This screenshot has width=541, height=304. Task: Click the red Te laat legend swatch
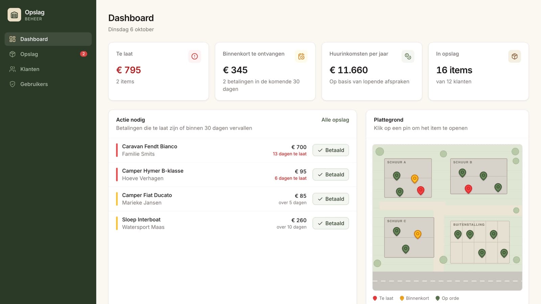(375, 298)
